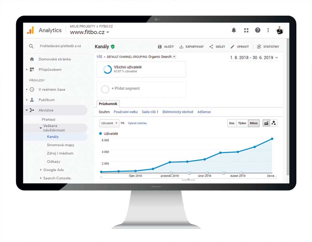This screenshot has height=242, width=312.
Task: Open the date range picker arrow
Action: tap(277, 58)
